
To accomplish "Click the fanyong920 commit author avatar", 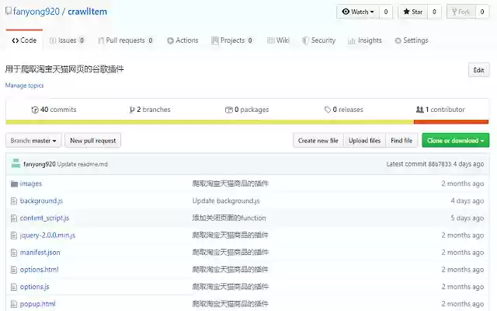I will coord(16,164).
